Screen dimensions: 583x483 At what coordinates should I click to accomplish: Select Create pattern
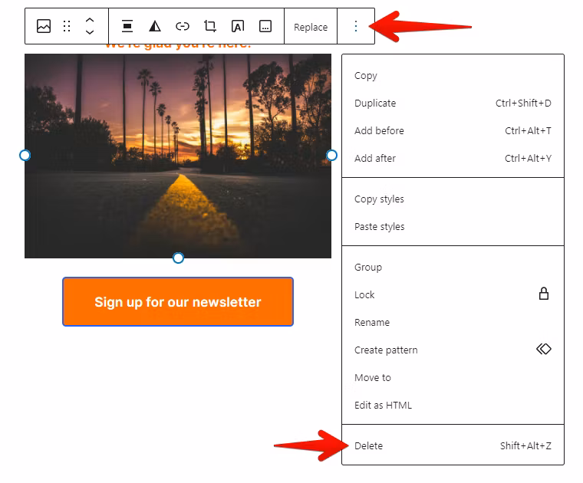pos(453,350)
